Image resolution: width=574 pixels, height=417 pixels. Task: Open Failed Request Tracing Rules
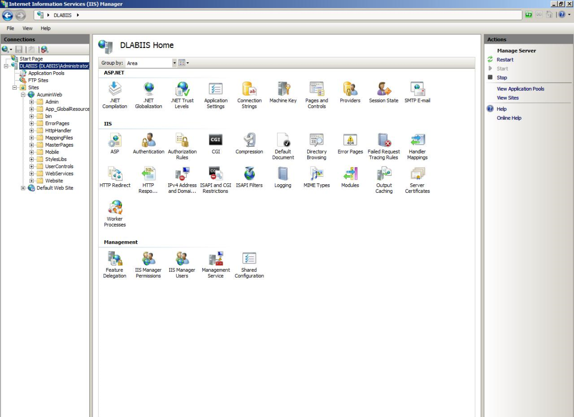384,146
